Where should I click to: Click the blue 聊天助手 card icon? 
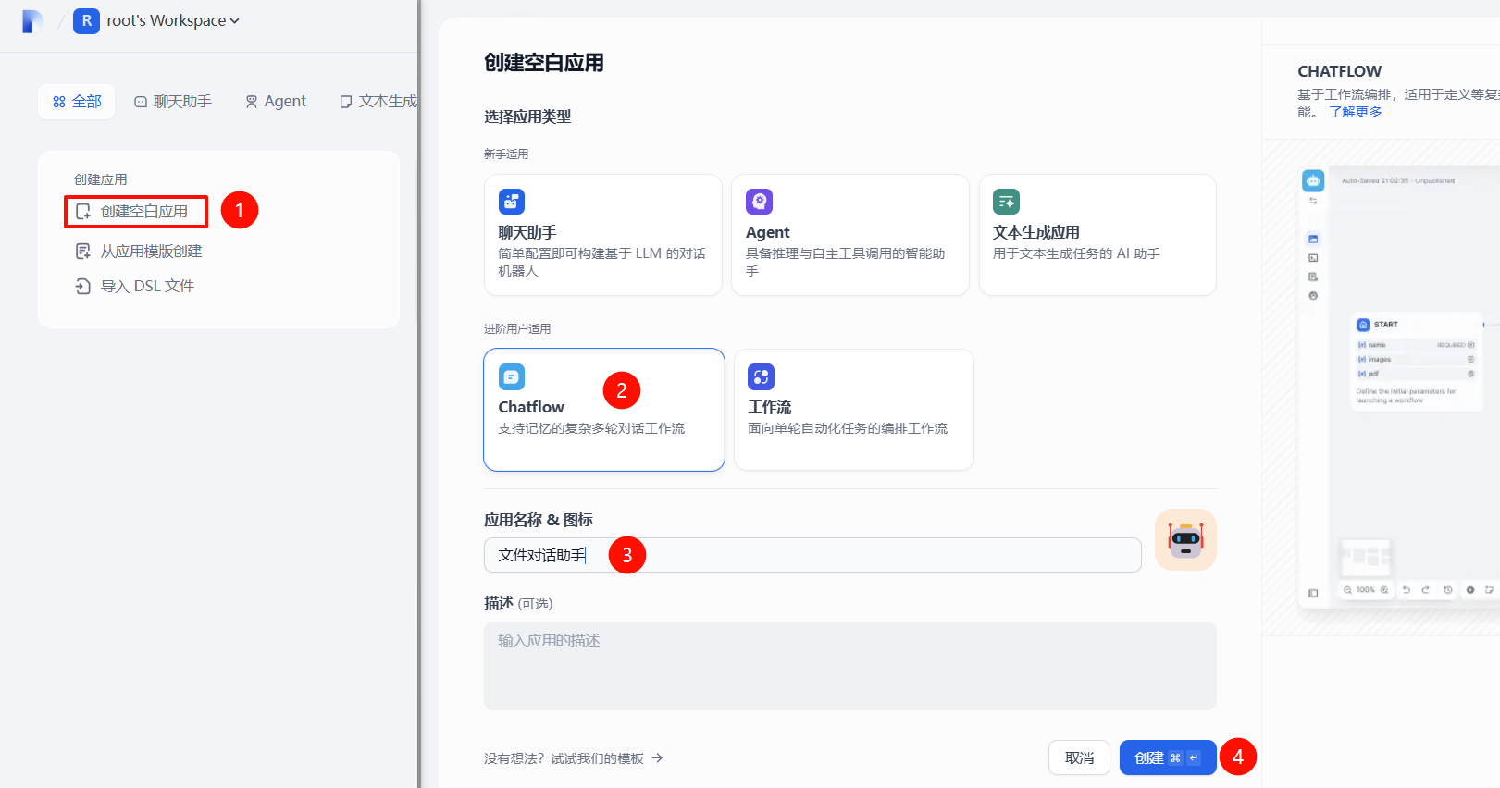(512, 202)
